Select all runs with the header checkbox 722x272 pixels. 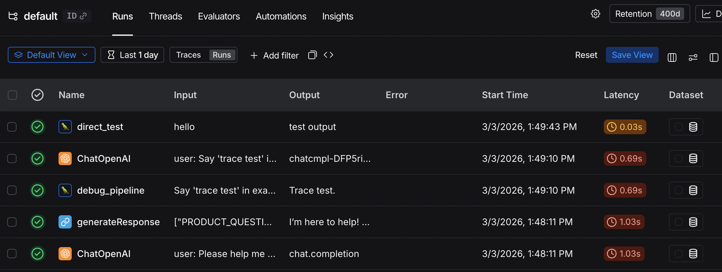(x=12, y=95)
